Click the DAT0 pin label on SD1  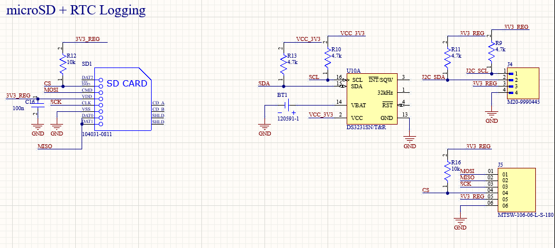[87, 115]
